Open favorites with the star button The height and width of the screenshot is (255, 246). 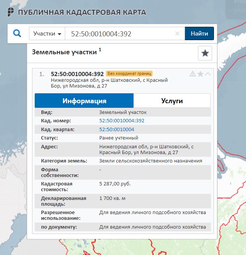[x=205, y=53]
